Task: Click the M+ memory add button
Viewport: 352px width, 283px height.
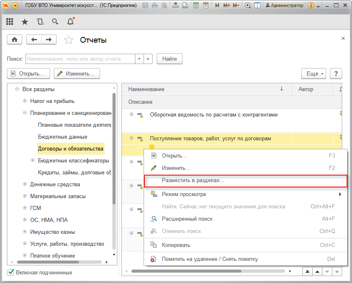Action: pyautogui.click(x=226, y=5)
